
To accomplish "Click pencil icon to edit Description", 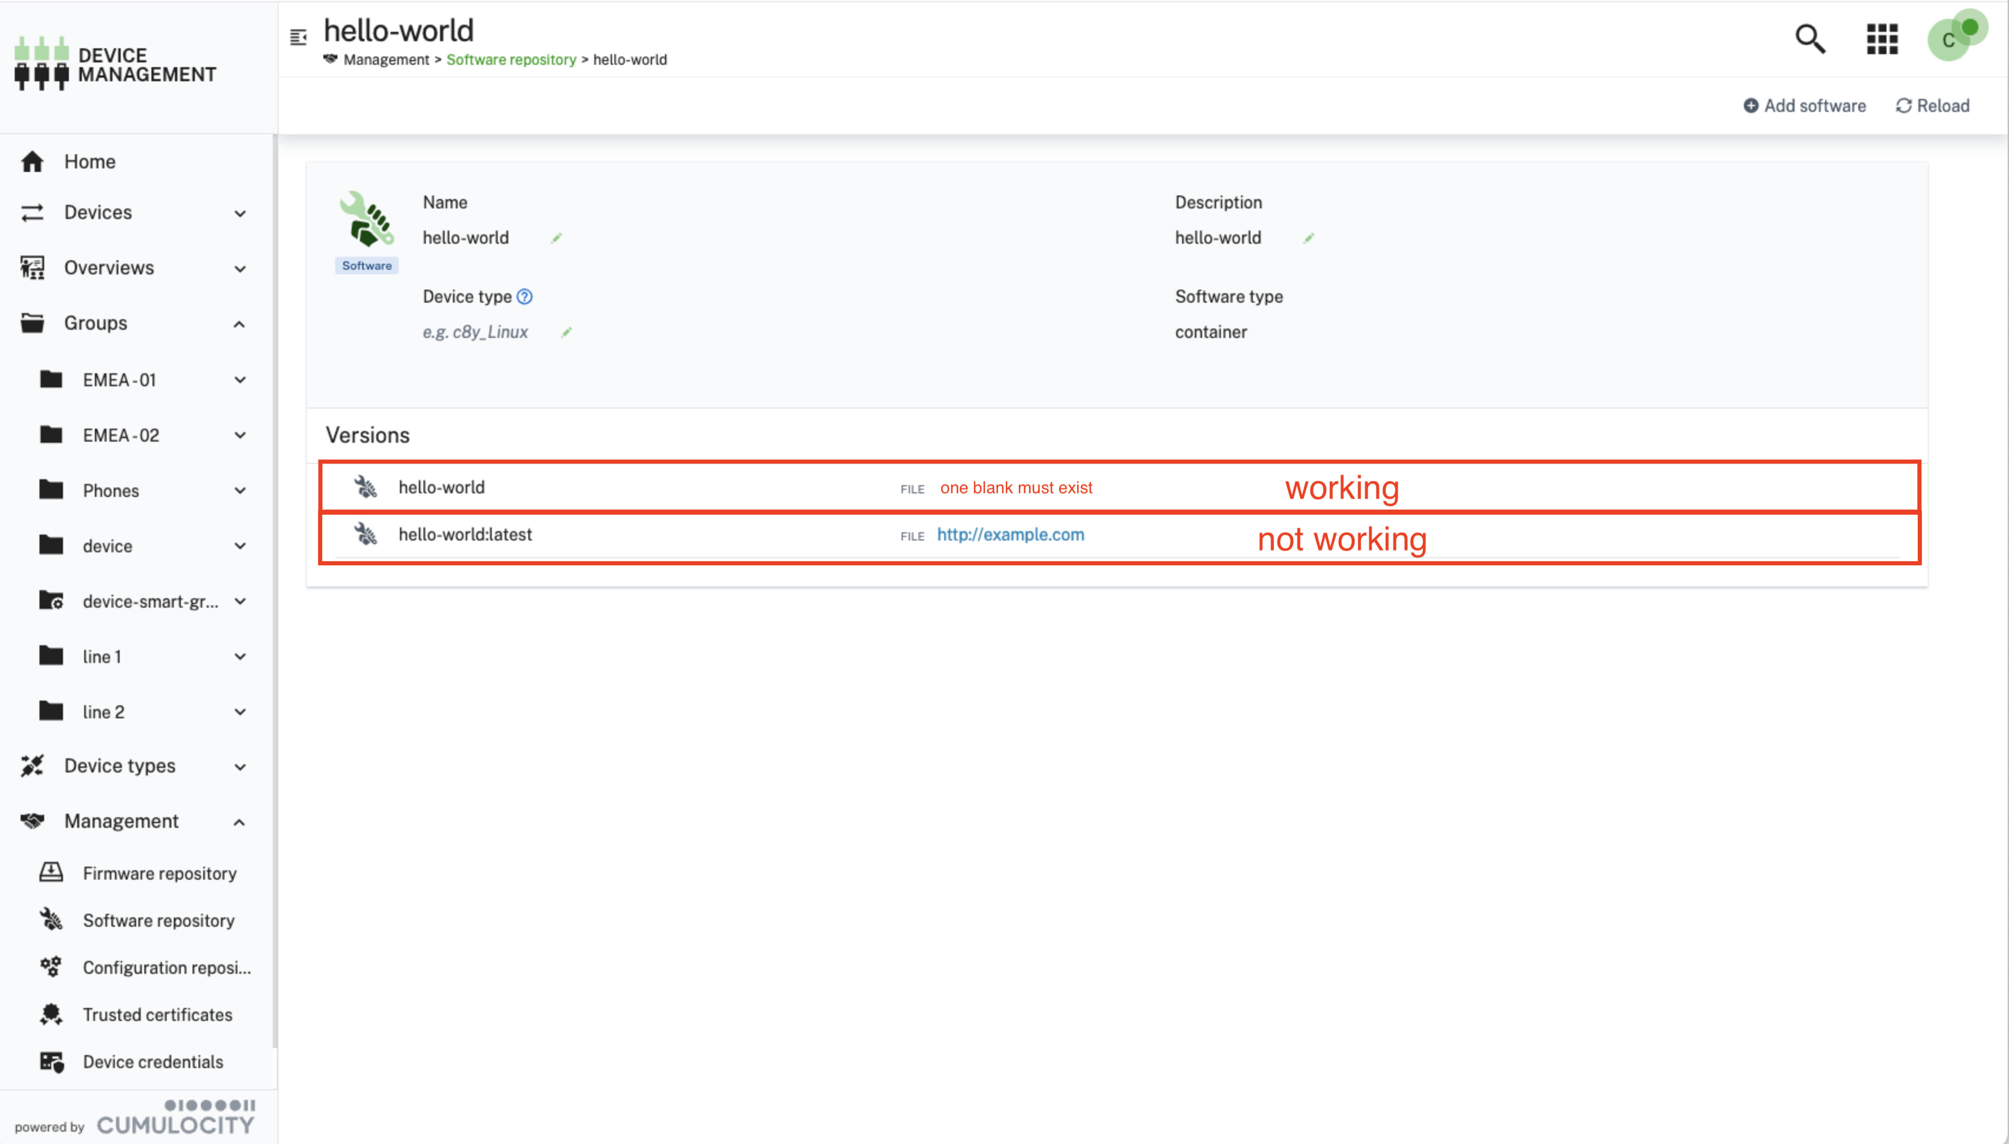I will coord(1309,238).
